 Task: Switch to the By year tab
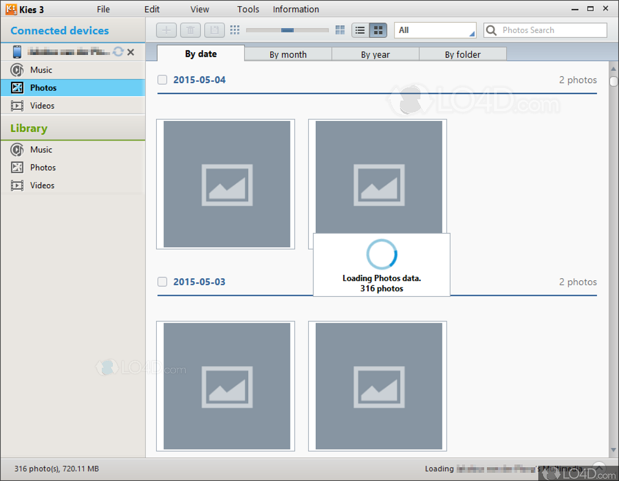(x=375, y=54)
